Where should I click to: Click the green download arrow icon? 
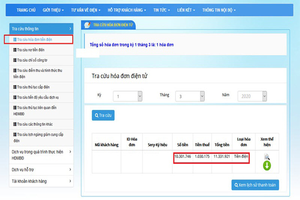point(266,165)
